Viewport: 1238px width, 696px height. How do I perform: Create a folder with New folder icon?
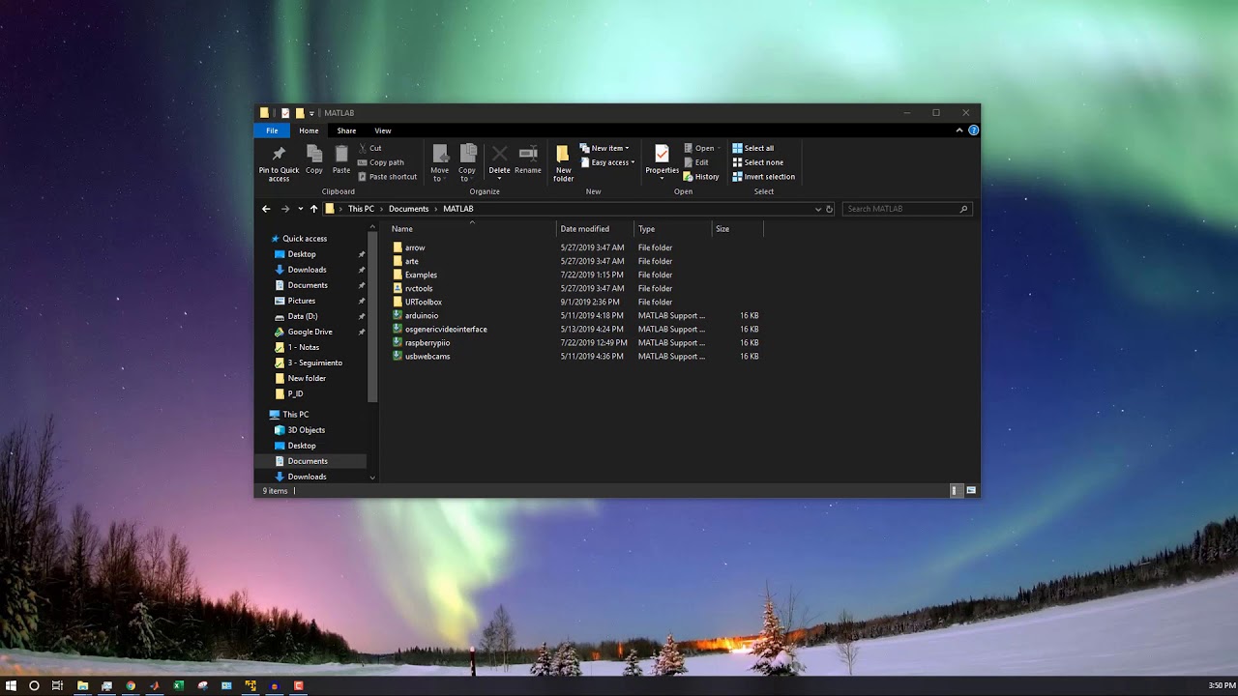563,155
